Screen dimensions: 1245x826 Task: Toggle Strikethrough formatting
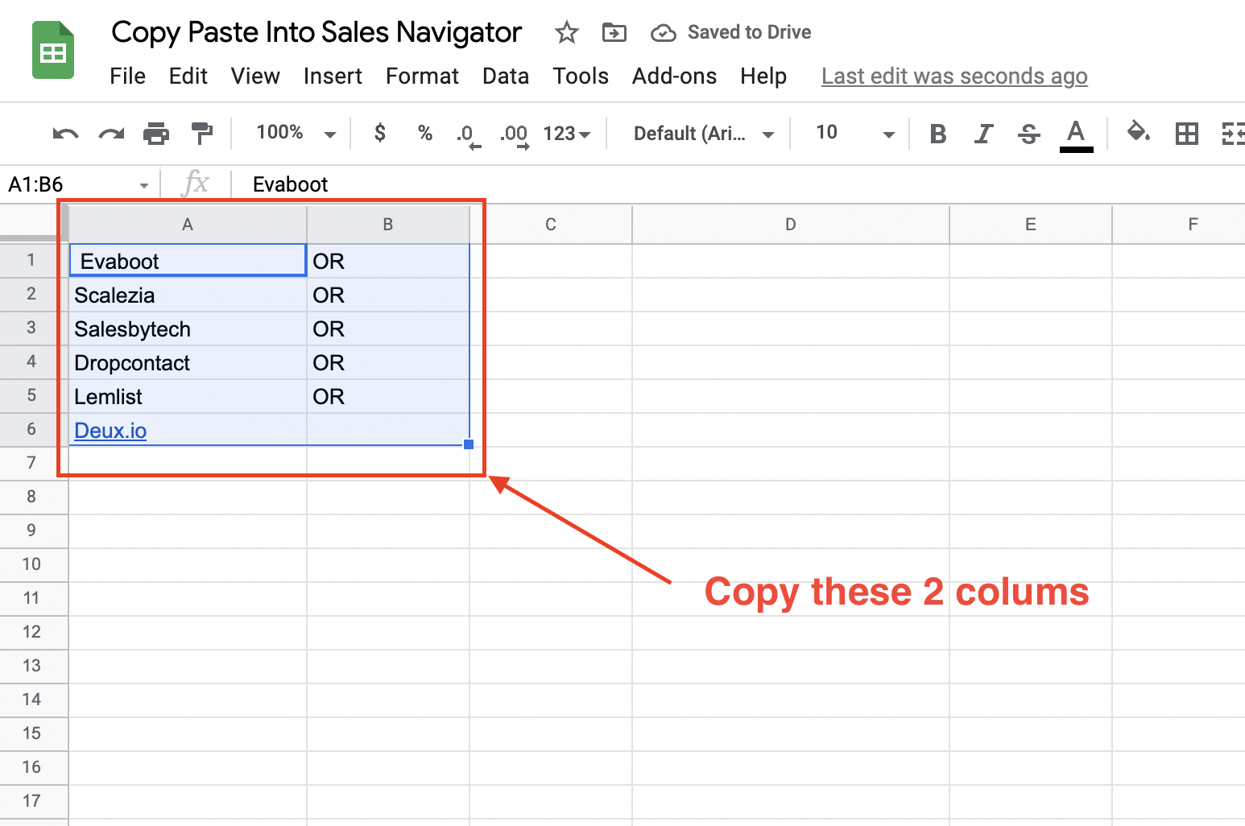1029,134
